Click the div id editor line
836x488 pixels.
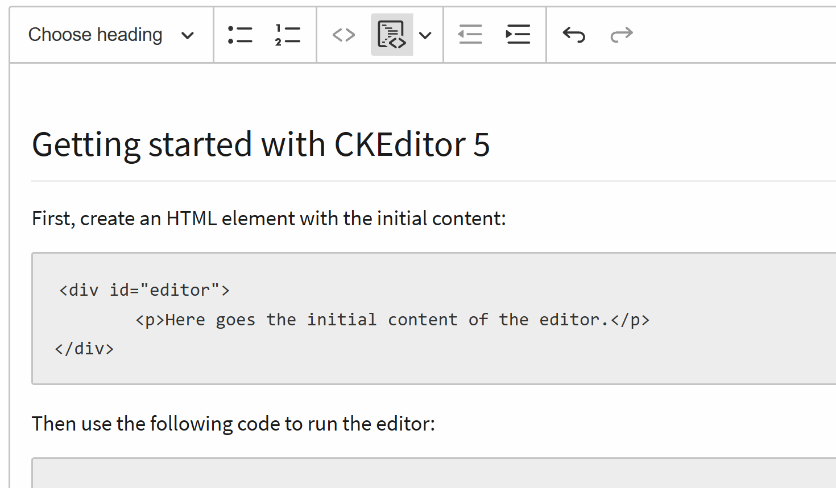point(144,290)
